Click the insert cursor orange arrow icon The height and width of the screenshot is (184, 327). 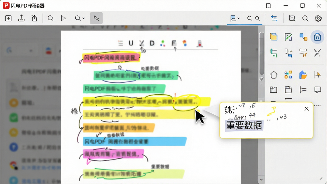click(x=317, y=75)
